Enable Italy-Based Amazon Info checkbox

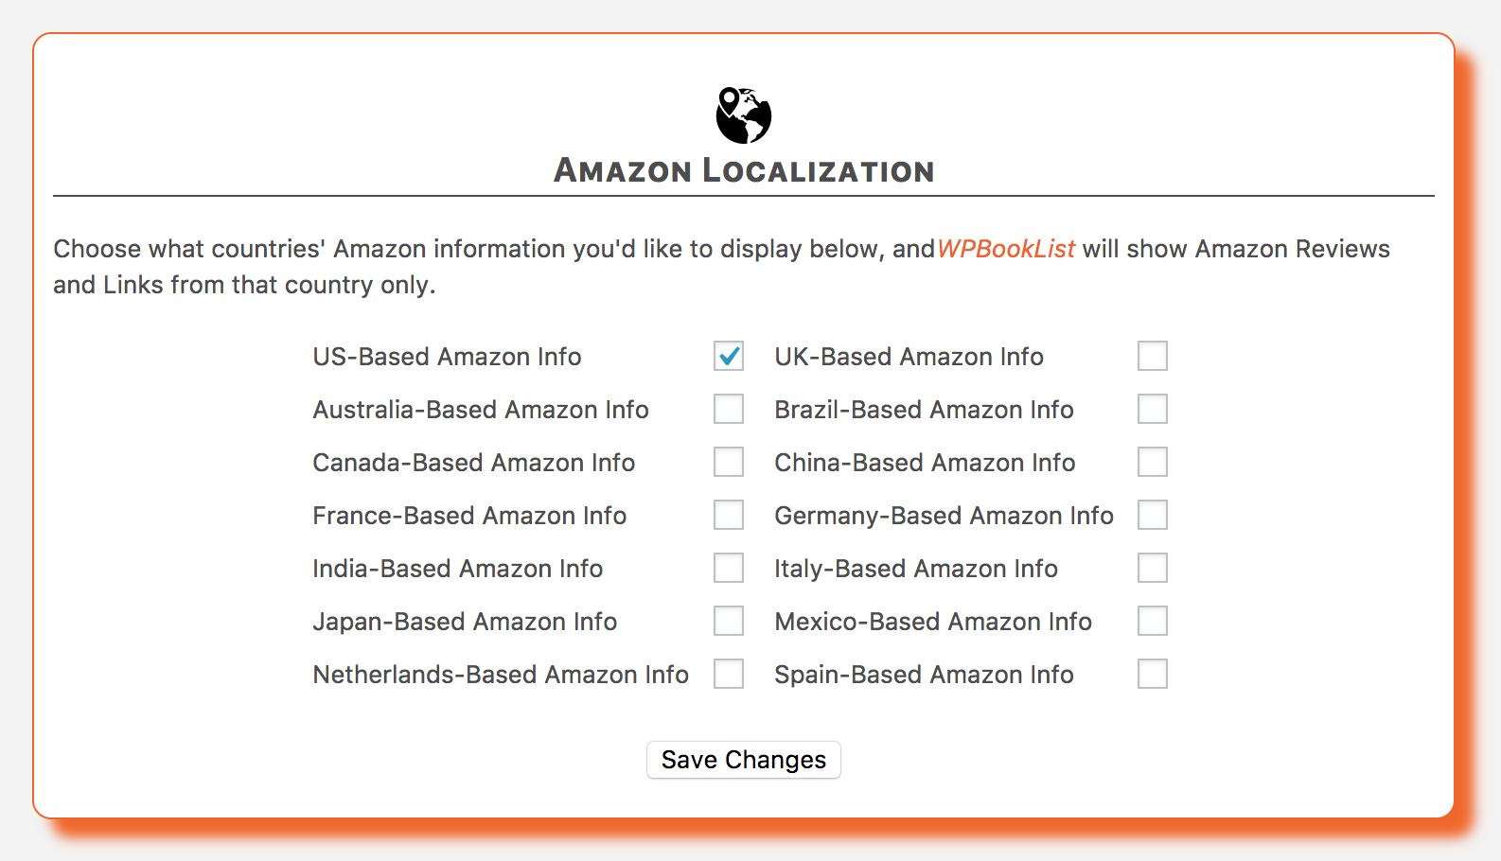pyautogui.click(x=1152, y=569)
